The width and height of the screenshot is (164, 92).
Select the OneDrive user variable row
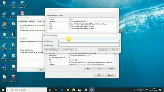[x=81, y=22]
